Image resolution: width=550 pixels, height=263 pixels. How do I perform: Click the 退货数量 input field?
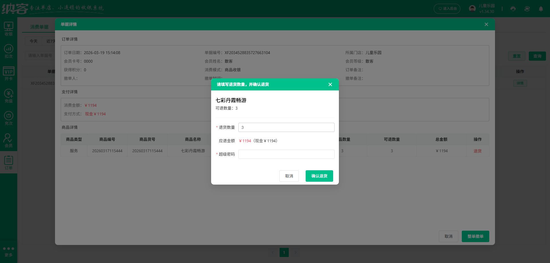(286, 127)
